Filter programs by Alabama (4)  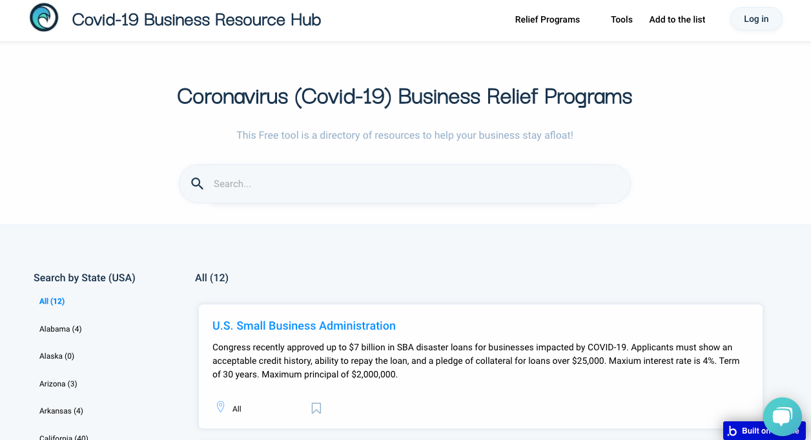(x=60, y=329)
